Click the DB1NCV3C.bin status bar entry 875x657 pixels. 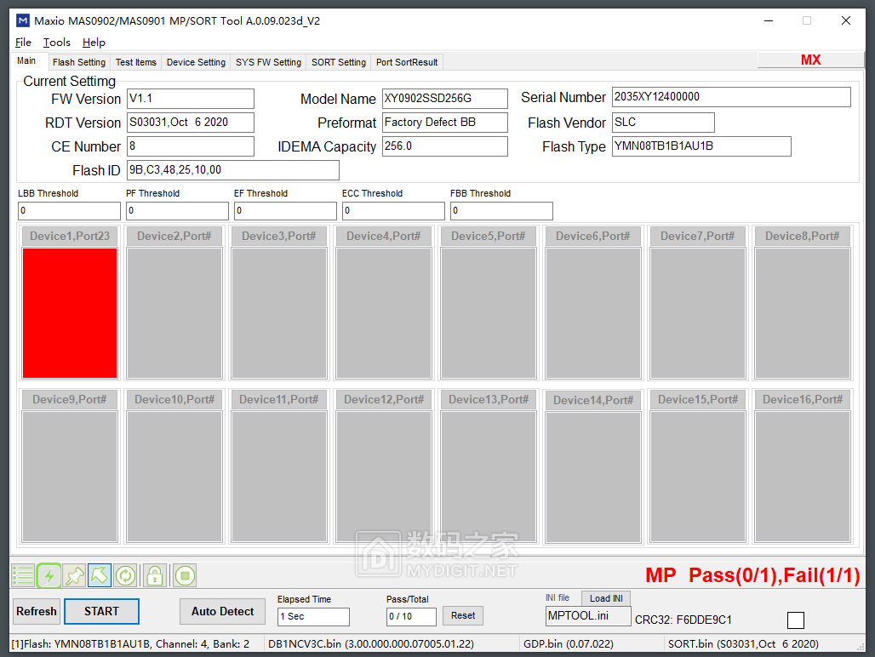[371, 644]
